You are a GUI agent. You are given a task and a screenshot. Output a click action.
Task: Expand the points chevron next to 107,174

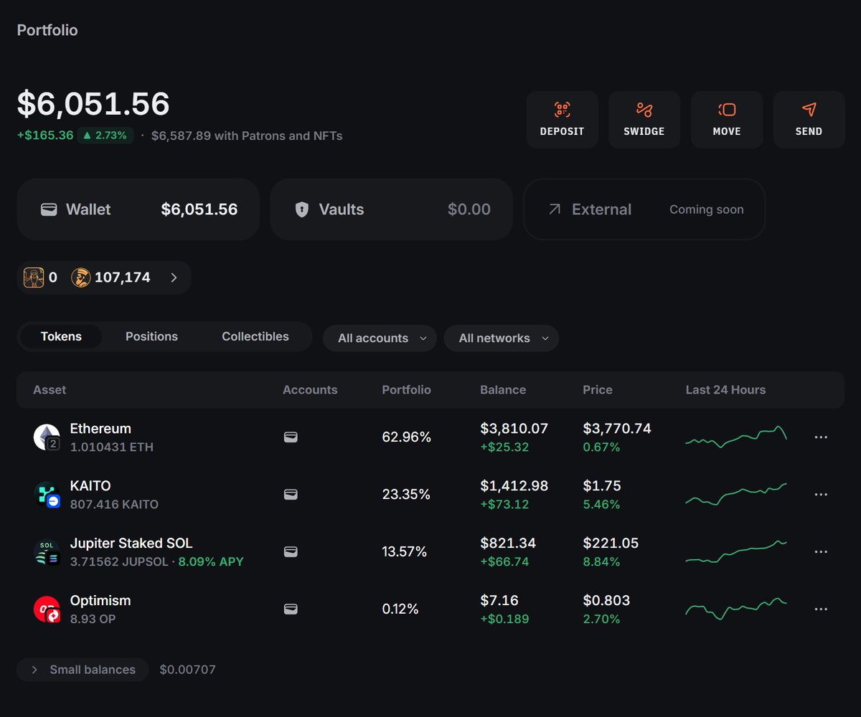point(174,277)
